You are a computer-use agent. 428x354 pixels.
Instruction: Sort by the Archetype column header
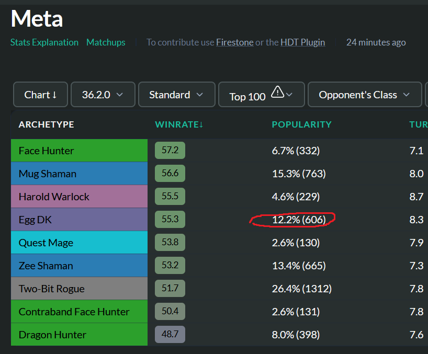(x=47, y=124)
